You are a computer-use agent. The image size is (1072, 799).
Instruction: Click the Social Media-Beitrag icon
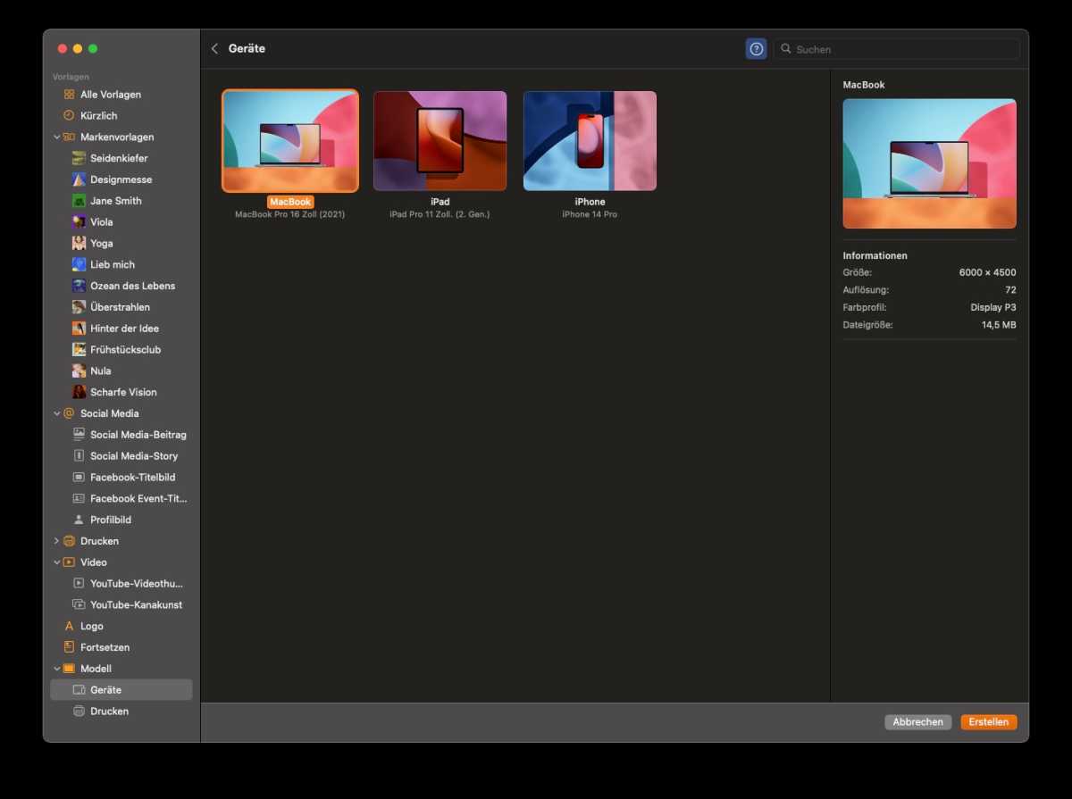click(79, 435)
